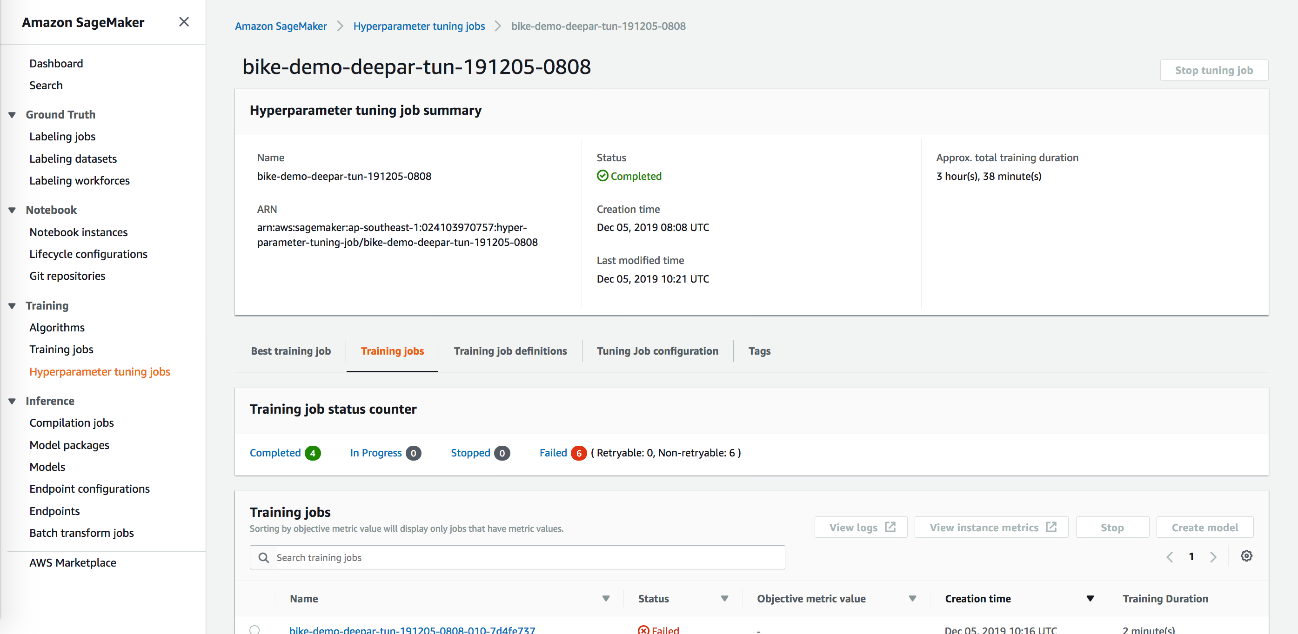Open Dashboard in sidebar

pos(56,64)
